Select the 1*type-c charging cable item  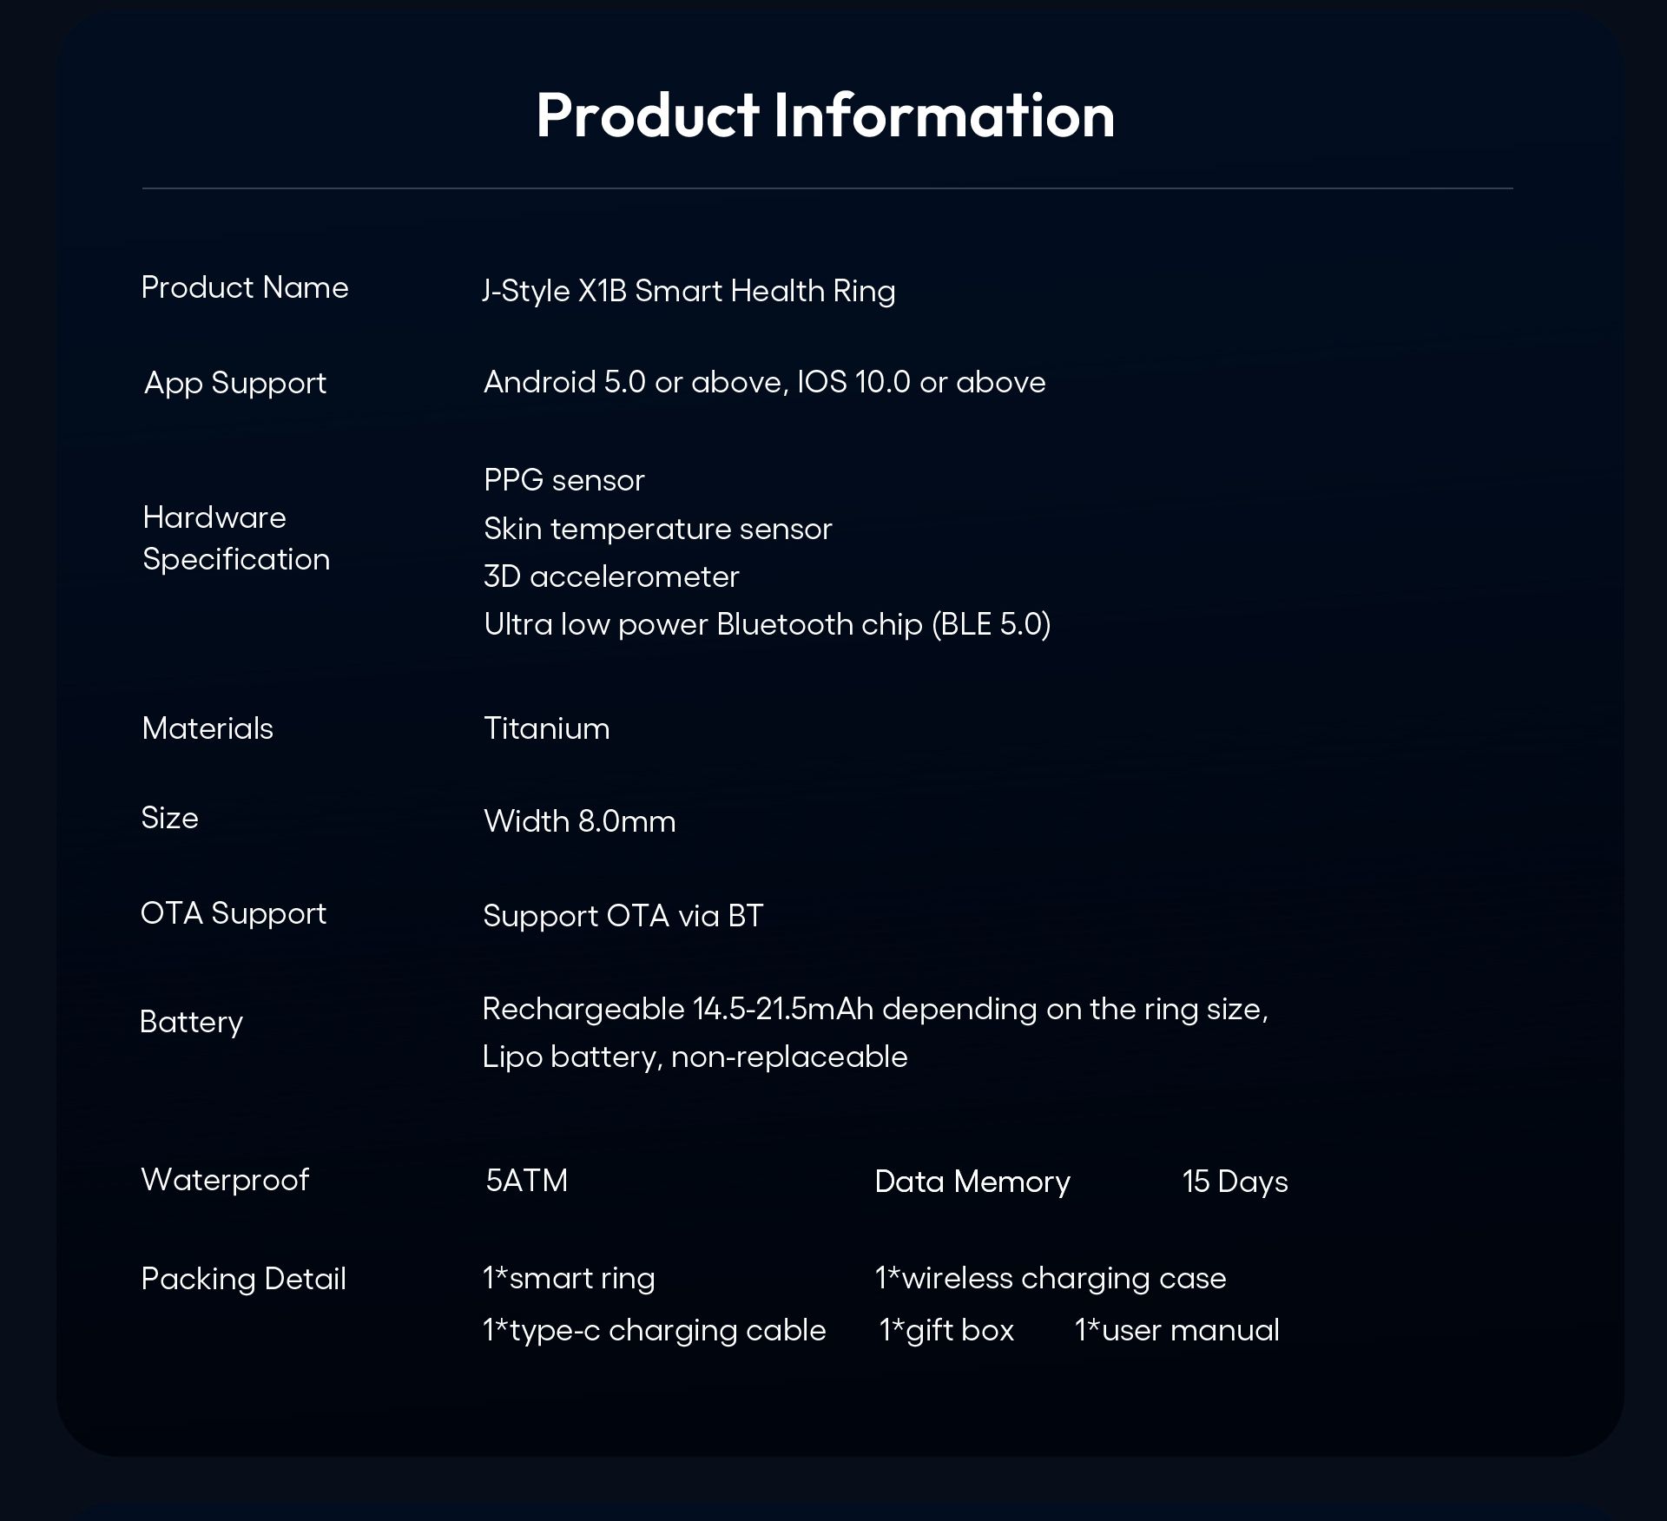click(x=654, y=1330)
